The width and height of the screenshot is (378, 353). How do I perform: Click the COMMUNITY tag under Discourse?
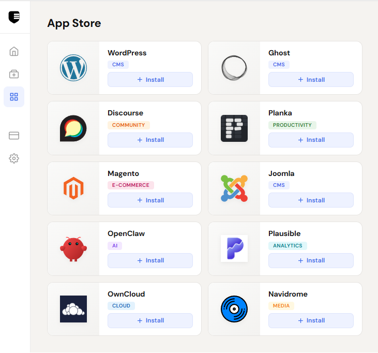tap(129, 125)
